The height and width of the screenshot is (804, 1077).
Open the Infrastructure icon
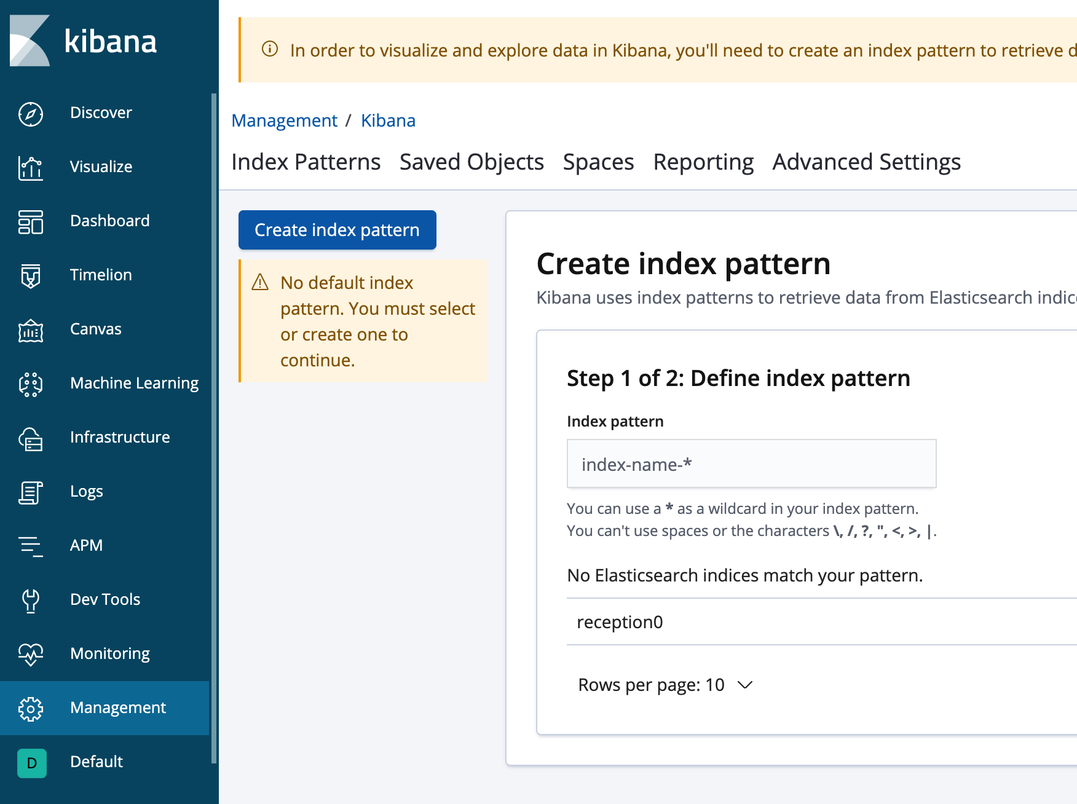point(31,438)
